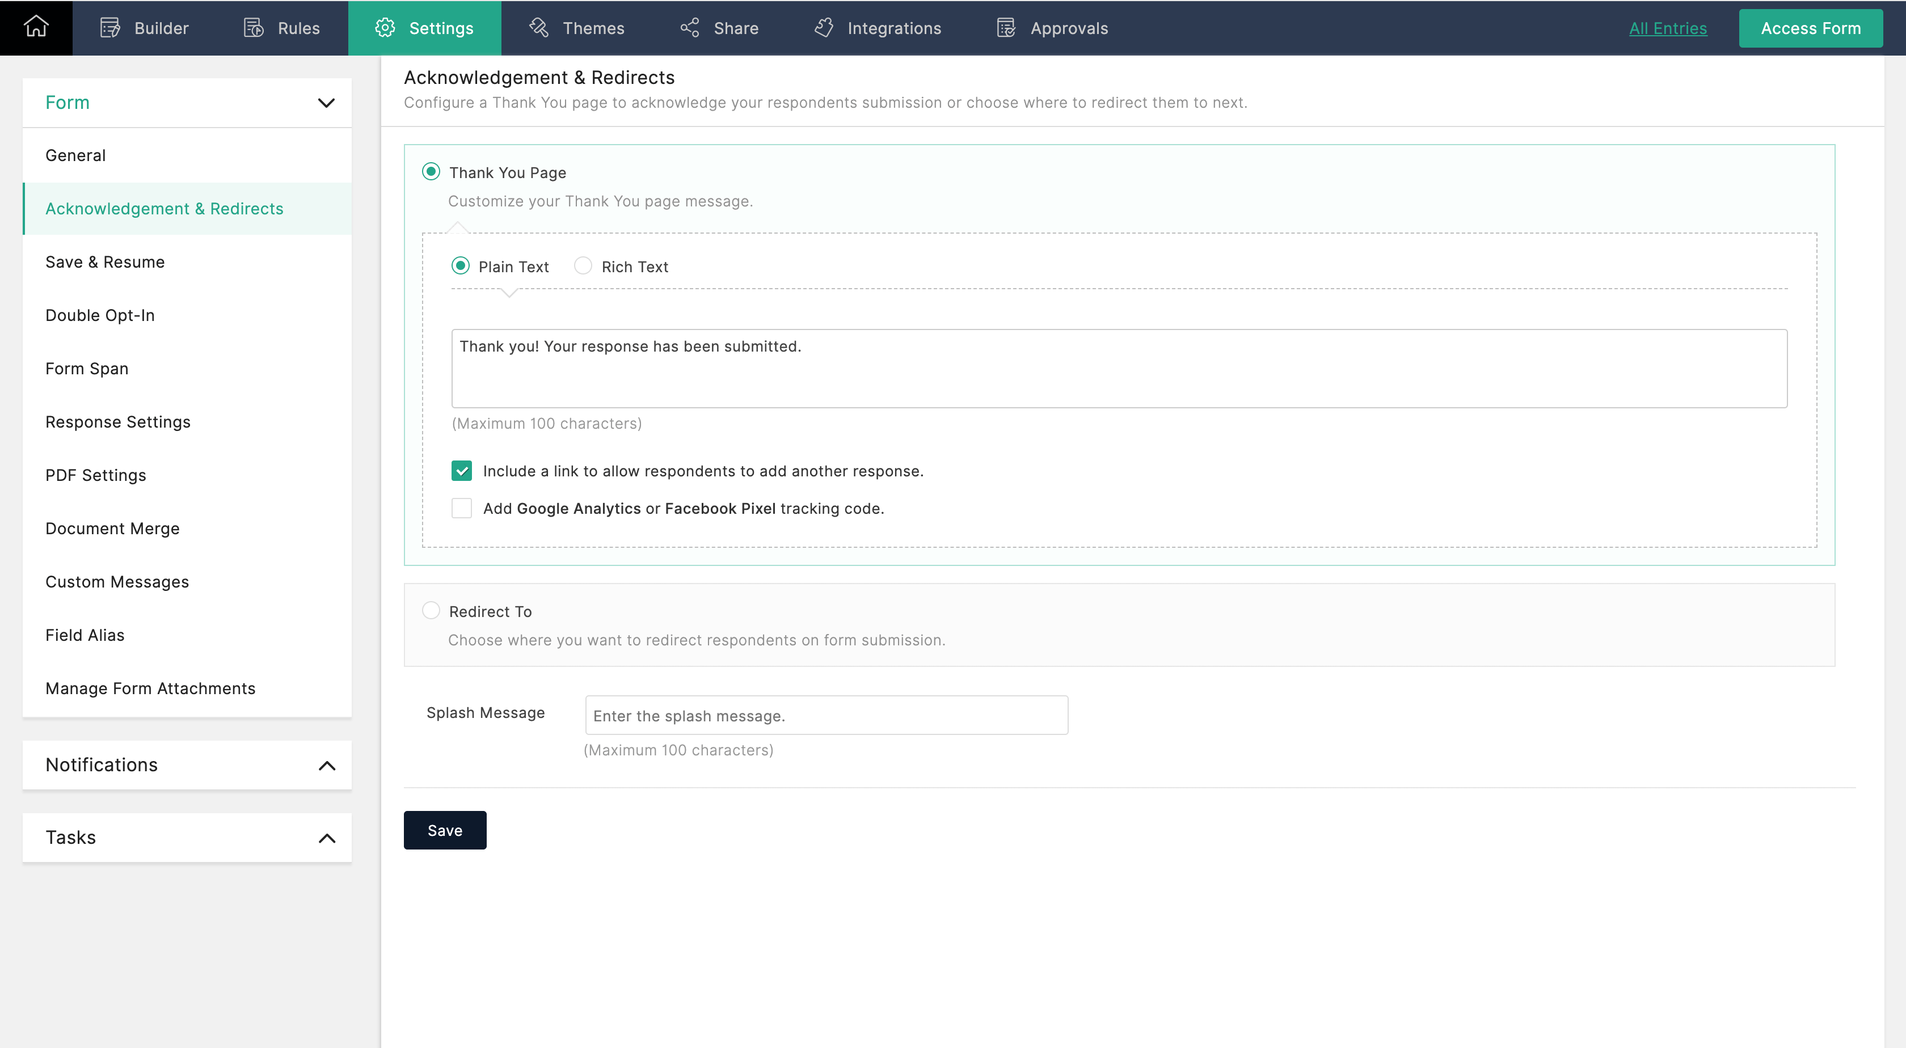Click the "Customize your Thank You page message." text
This screenshot has width=1906, height=1048.
pyautogui.click(x=600, y=201)
